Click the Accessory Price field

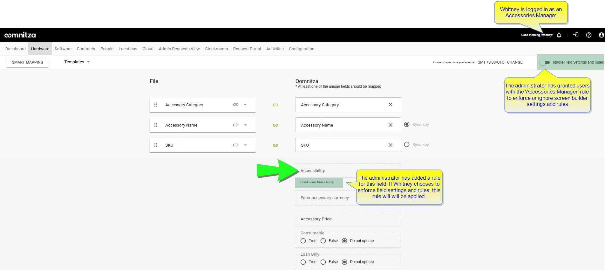tap(348, 219)
